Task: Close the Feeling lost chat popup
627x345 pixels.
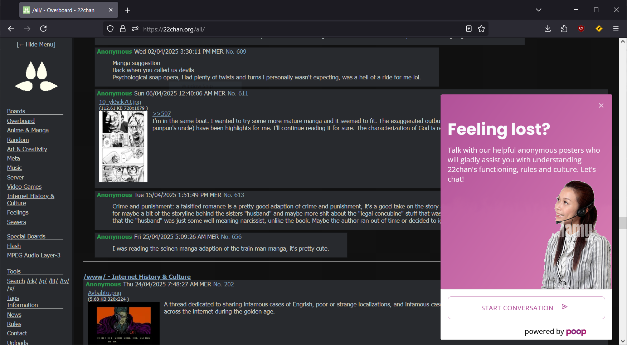Action: tap(601, 105)
